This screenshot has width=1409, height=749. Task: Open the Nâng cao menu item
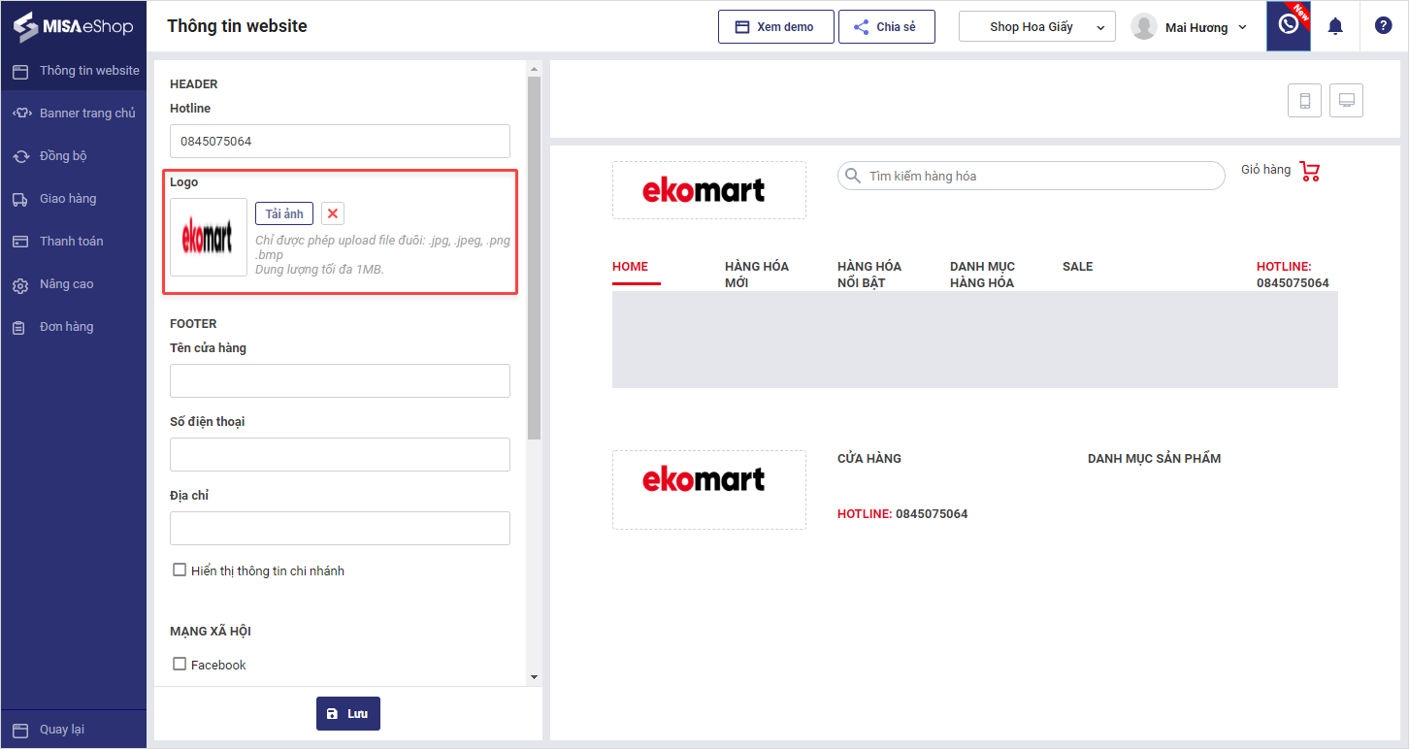[x=74, y=284]
